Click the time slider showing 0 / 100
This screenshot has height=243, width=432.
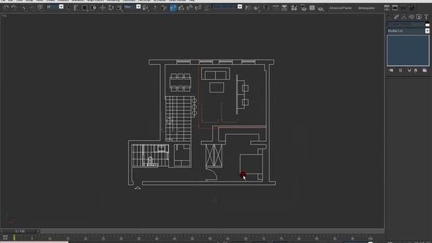coord(20,231)
